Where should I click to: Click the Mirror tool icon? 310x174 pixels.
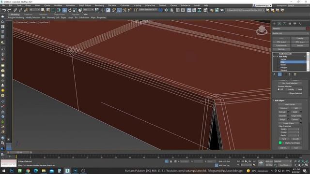coord(167,10)
